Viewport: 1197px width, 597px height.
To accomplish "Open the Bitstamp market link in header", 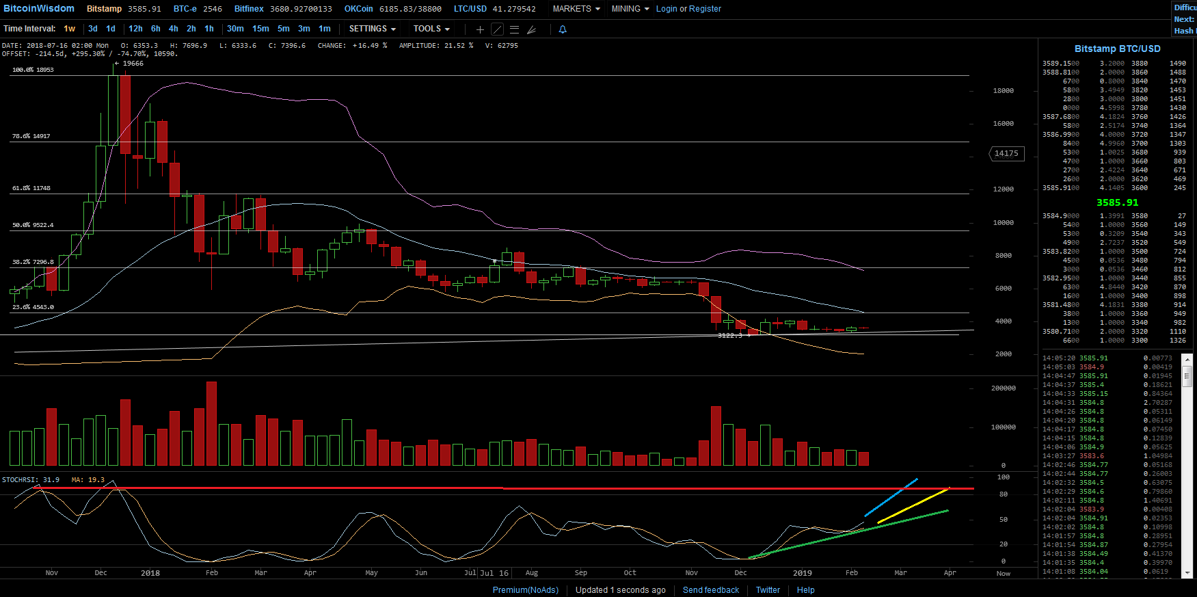I will (x=124, y=9).
